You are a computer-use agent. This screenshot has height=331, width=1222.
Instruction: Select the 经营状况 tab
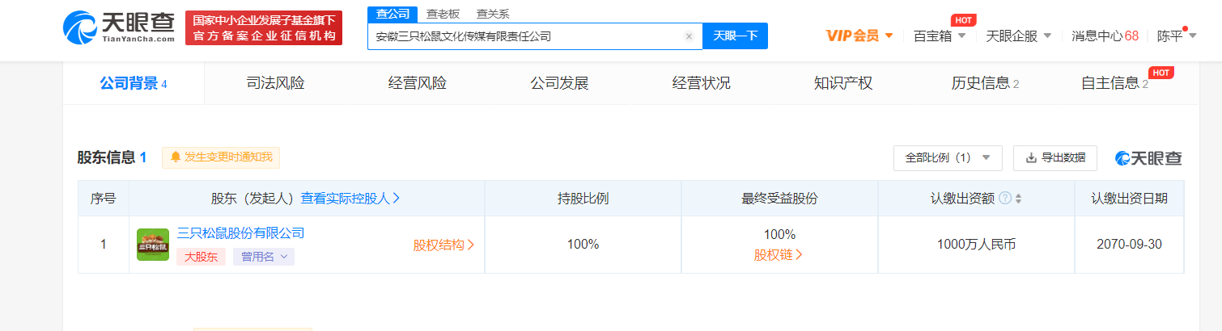701,83
